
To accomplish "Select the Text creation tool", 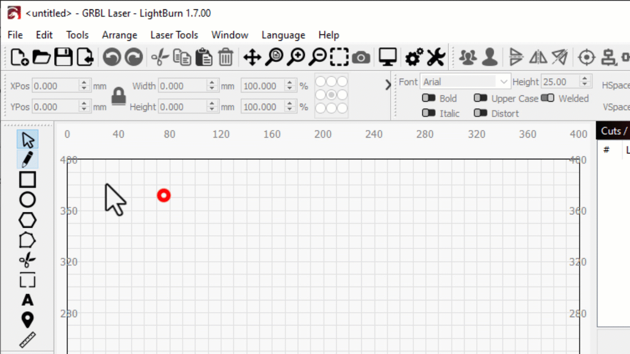I will 27,300.
